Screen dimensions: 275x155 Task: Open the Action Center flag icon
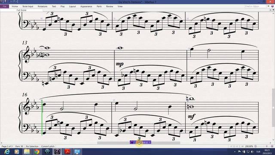239,152
